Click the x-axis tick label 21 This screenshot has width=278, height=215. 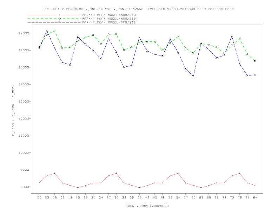pos(93,197)
